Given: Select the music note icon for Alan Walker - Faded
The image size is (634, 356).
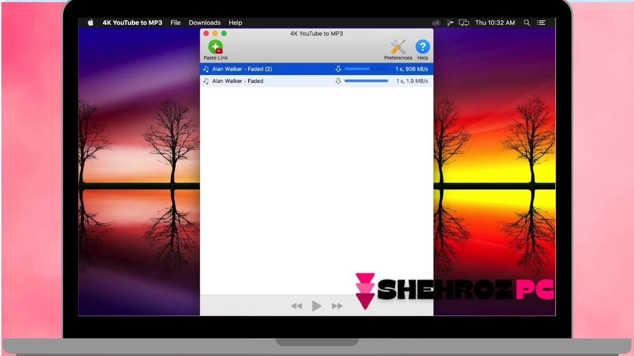Looking at the screenshot, I should pyautogui.click(x=206, y=81).
